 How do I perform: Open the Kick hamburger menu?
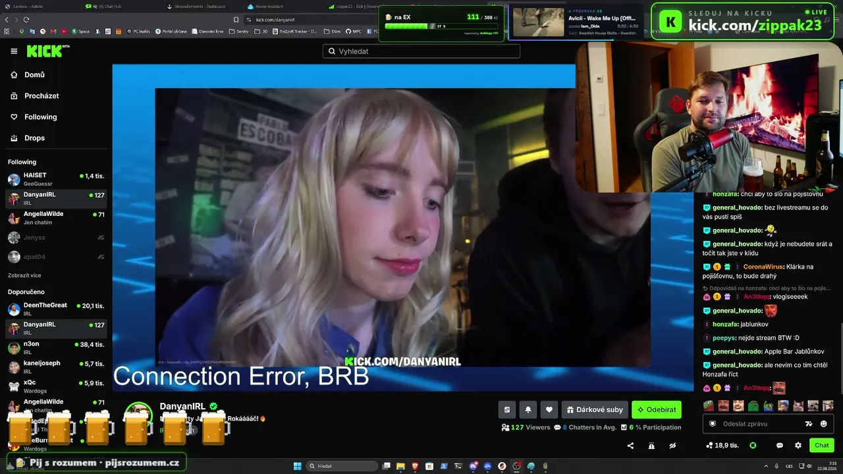[x=14, y=51]
